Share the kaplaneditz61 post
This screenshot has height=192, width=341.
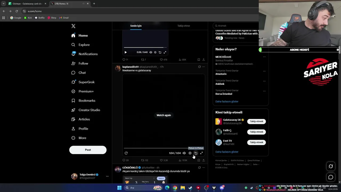[204, 160]
